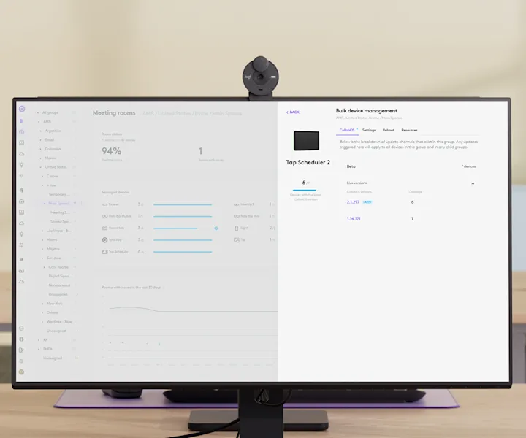Select All groups in the tree

(x=50, y=112)
